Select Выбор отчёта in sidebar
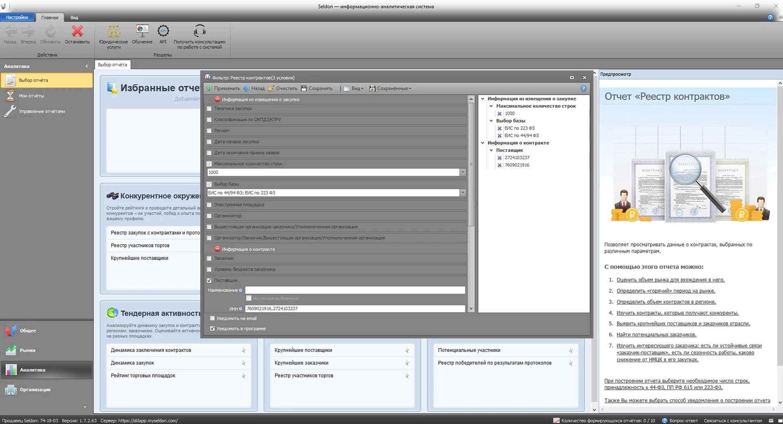This screenshot has width=783, height=424. click(47, 80)
